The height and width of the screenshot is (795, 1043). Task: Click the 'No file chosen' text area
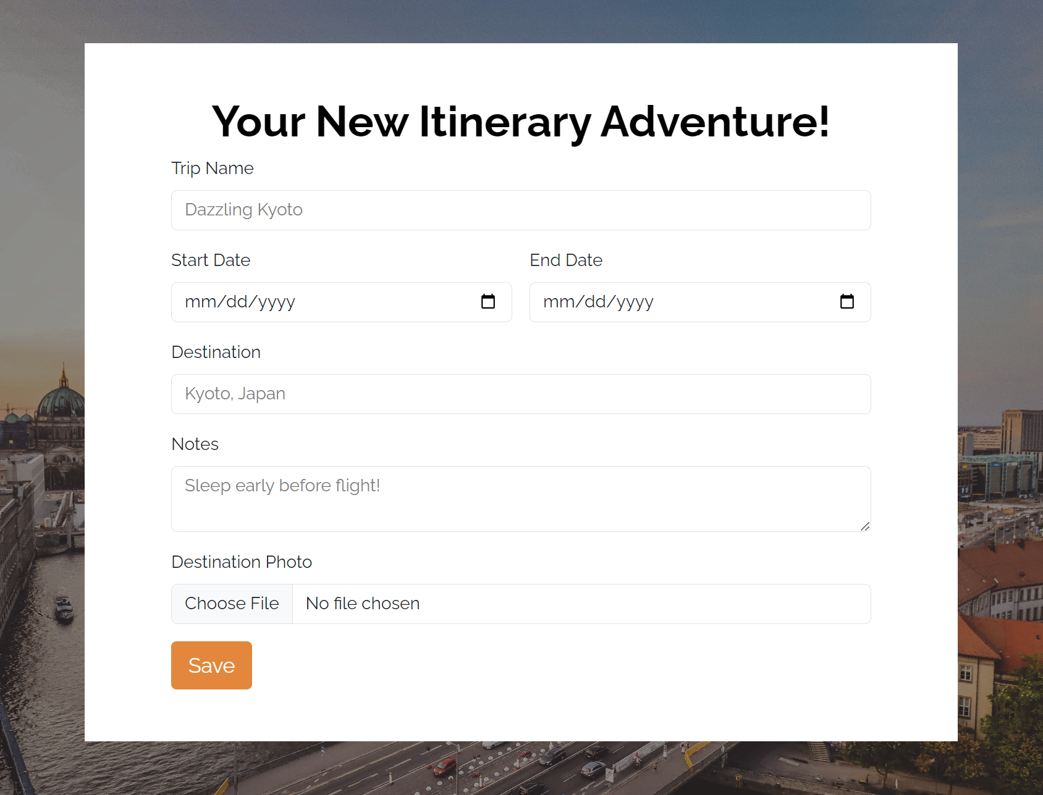pyautogui.click(x=362, y=603)
